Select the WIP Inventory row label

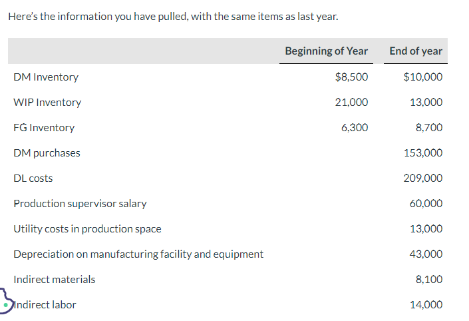click(47, 103)
